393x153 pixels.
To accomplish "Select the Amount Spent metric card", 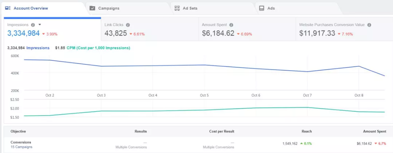I will [247, 29].
